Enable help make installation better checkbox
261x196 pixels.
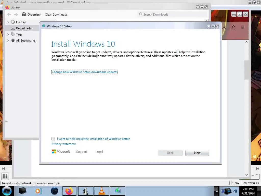(x=53, y=139)
